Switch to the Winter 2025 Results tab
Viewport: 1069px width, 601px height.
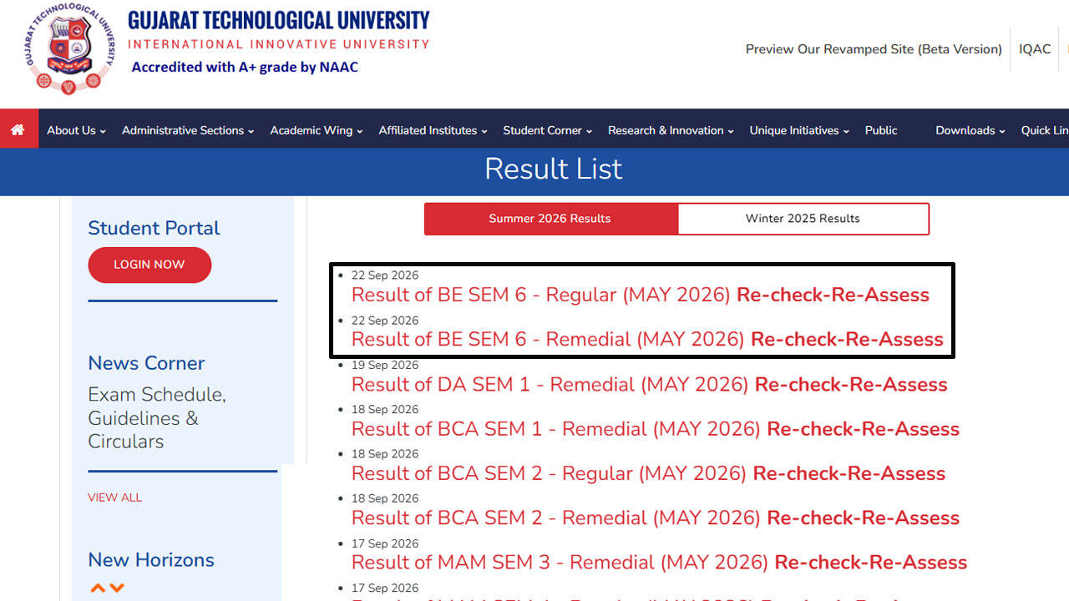coord(803,219)
